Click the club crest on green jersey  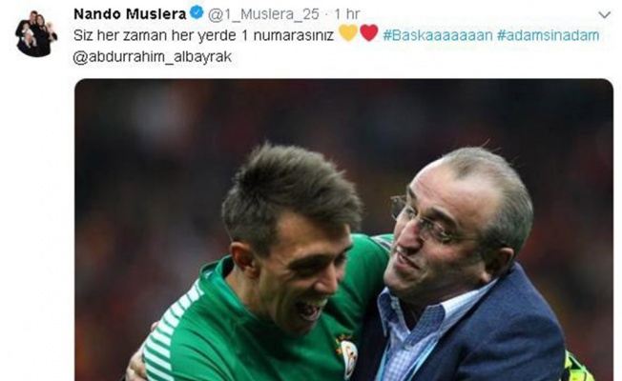tap(349, 356)
